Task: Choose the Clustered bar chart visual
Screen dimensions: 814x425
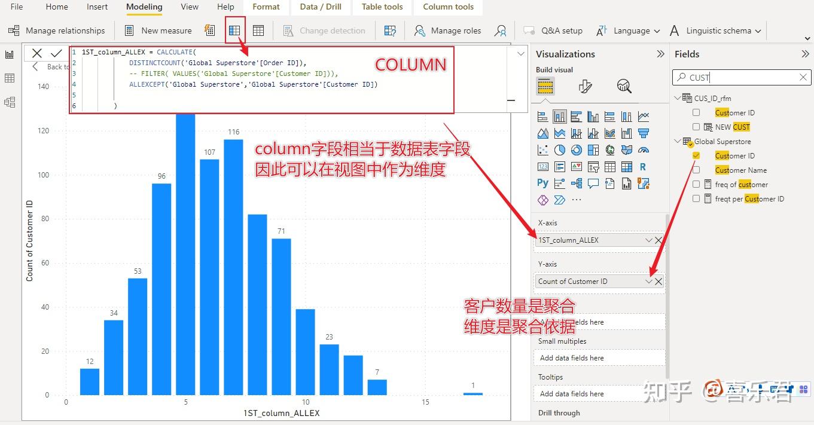Action: pos(577,117)
